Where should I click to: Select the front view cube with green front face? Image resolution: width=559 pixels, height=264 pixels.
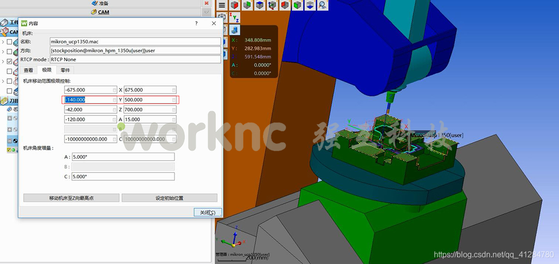point(297,5)
